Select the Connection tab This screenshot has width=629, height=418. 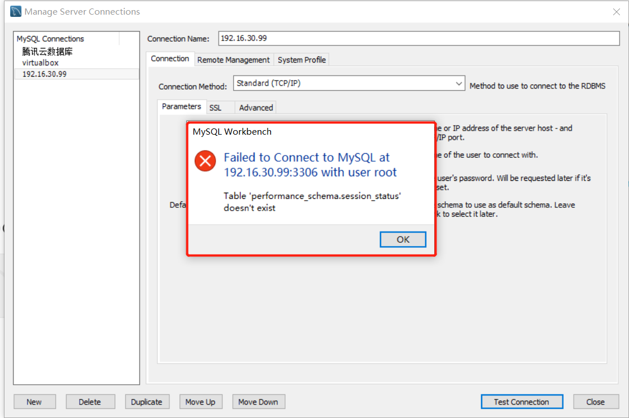coord(170,59)
